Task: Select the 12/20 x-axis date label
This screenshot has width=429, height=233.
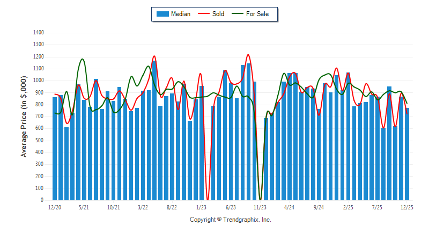Action: click(54, 207)
